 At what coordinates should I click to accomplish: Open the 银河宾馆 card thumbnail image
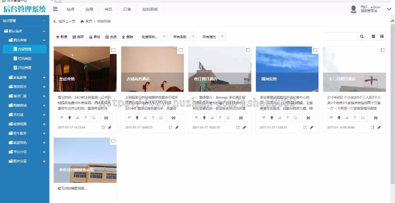coord(287,69)
